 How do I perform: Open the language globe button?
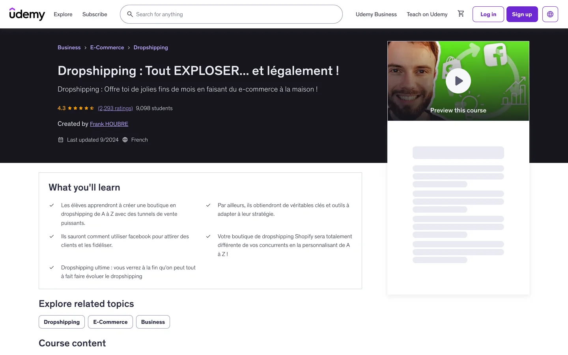coord(550,14)
